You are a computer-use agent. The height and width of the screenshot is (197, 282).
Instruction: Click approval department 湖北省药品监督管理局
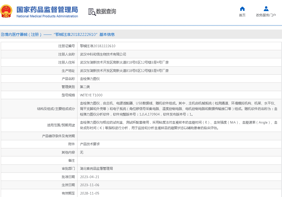pos(96,168)
